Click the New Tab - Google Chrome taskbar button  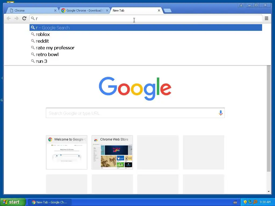click(x=50, y=202)
